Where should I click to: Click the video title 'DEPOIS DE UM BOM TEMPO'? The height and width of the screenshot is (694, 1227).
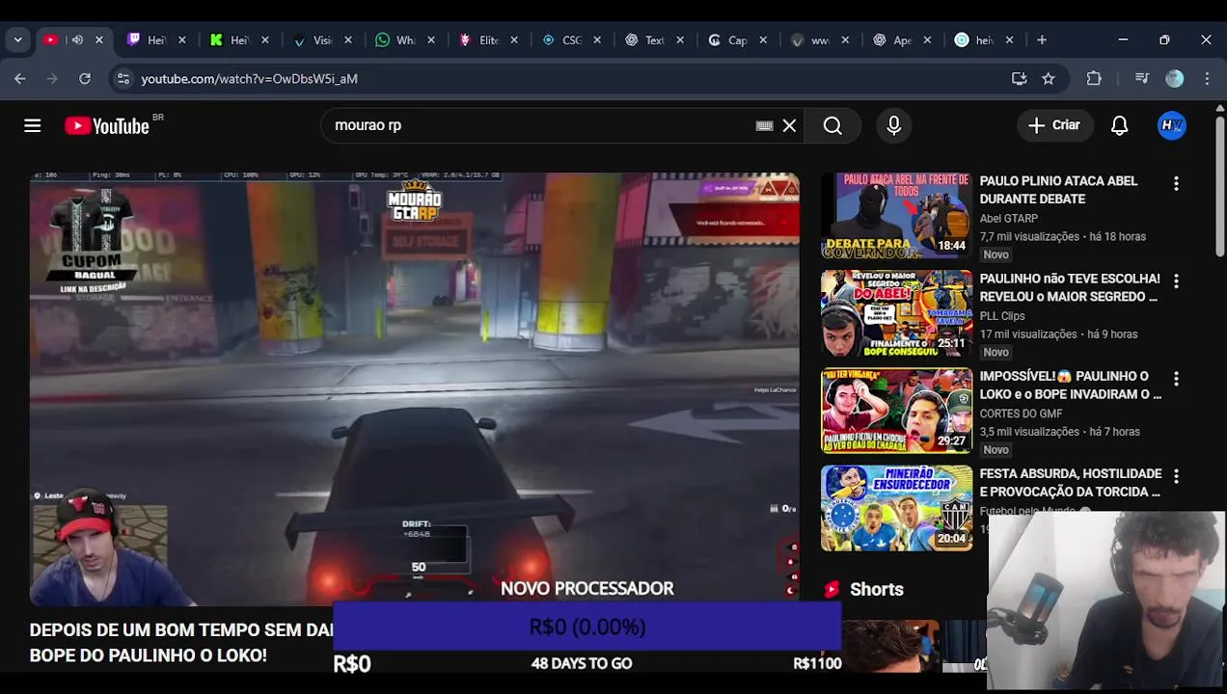pyautogui.click(x=180, y=643)
